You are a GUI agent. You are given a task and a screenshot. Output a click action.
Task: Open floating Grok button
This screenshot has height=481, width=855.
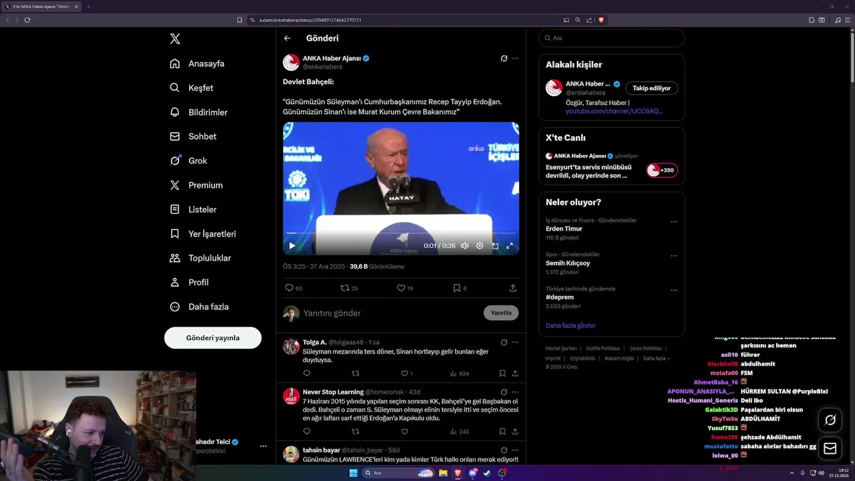point(830,420)
